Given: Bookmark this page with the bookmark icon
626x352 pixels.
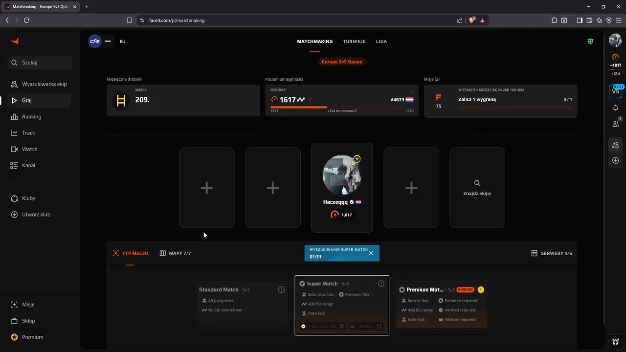Looking at the screenshot, I should coord(130,21).
